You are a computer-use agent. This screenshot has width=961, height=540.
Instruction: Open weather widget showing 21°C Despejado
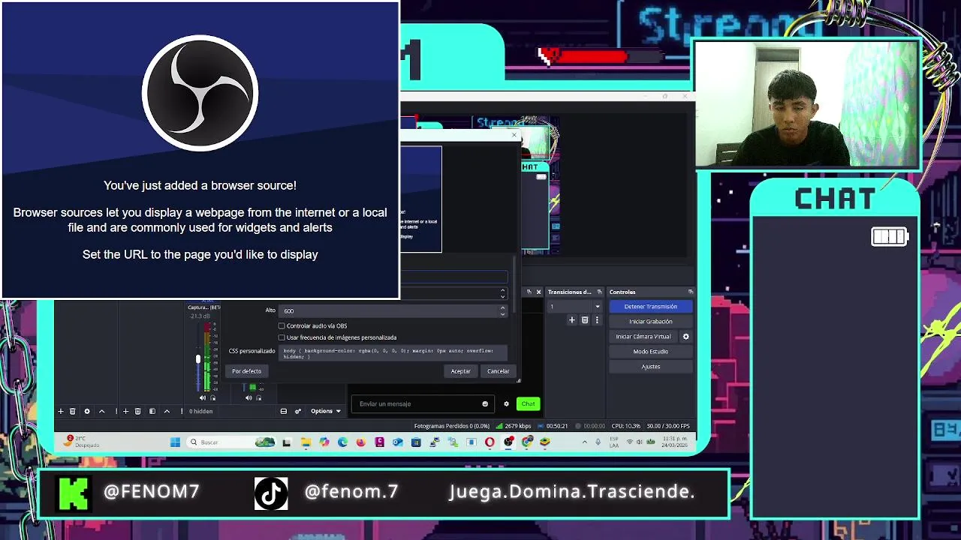click(80, 442)
